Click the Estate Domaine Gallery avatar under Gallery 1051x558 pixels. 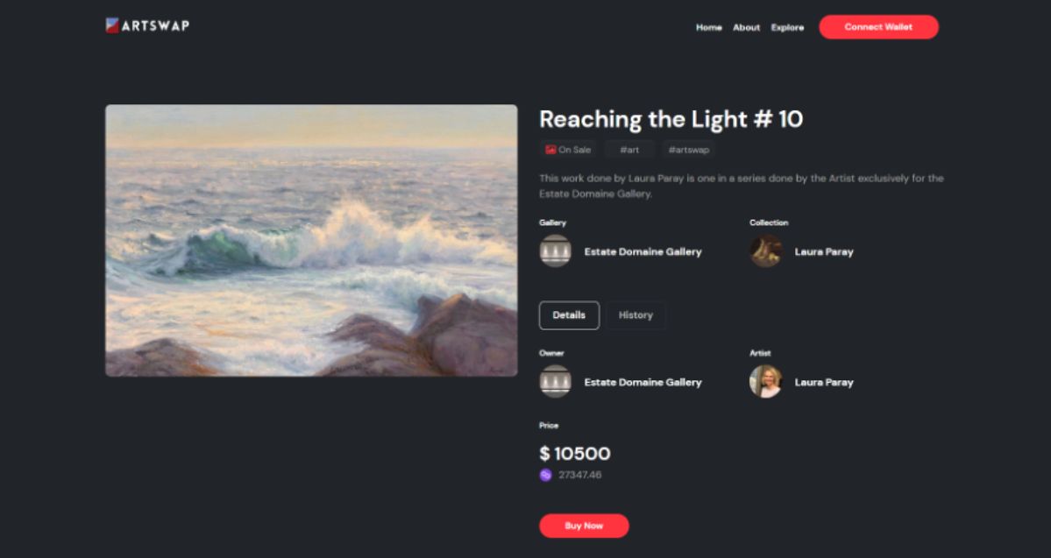point(555,251)
